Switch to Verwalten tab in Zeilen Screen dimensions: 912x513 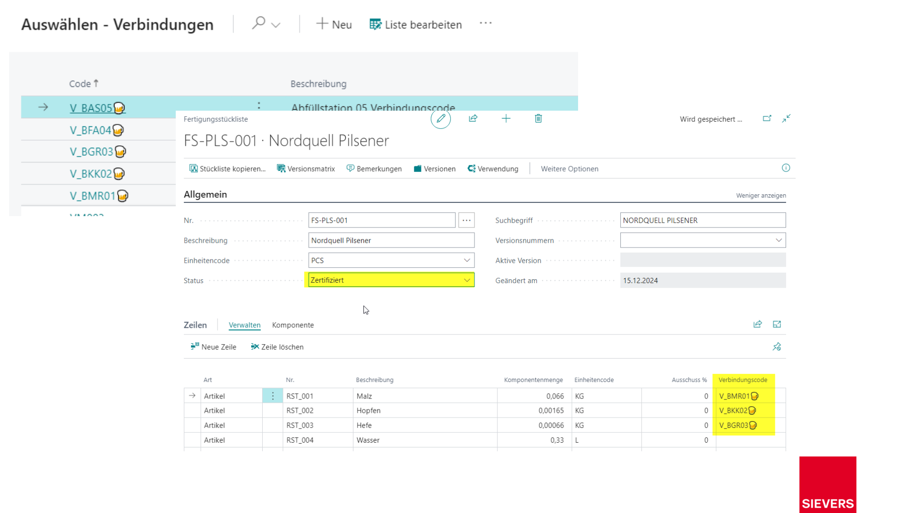[245, 325]
